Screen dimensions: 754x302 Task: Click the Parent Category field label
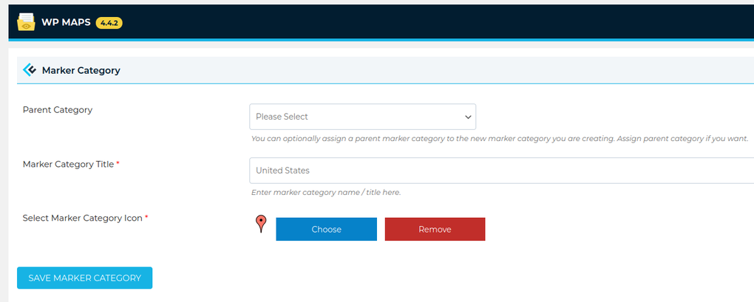pos(58,110)
